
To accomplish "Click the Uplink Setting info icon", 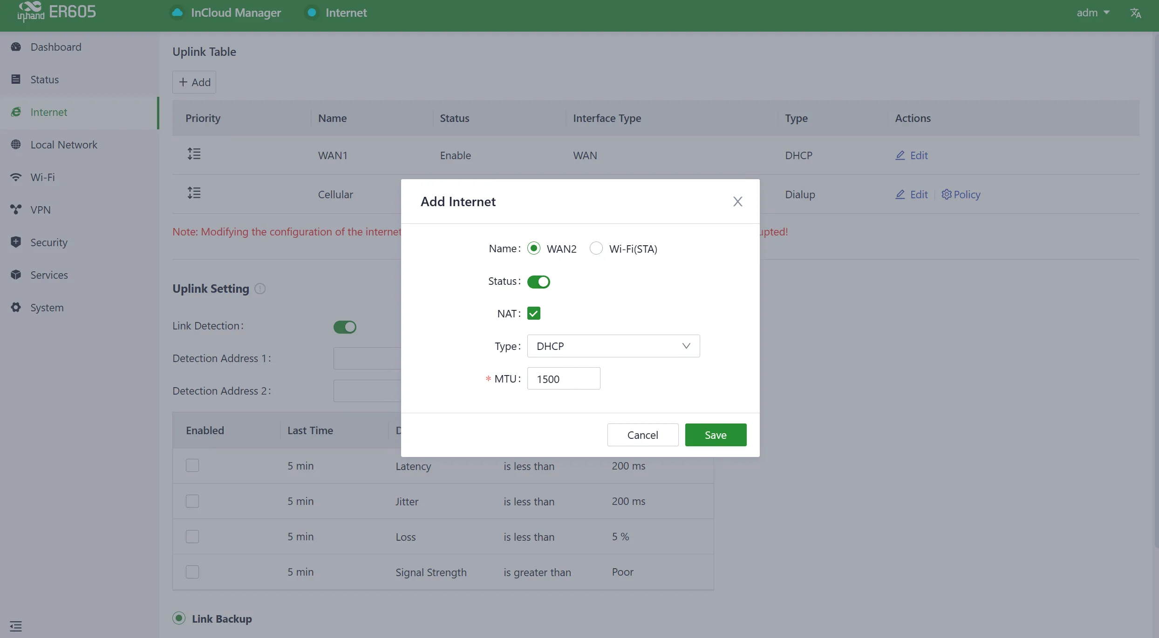I will [260, 289].
